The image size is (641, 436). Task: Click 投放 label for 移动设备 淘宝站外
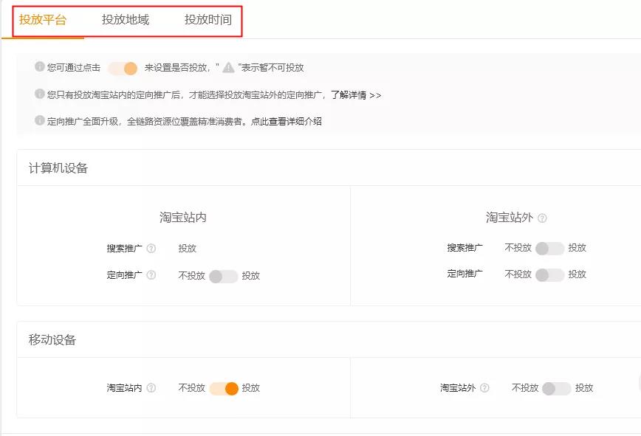pyautogui.click(x=584, y=388)
